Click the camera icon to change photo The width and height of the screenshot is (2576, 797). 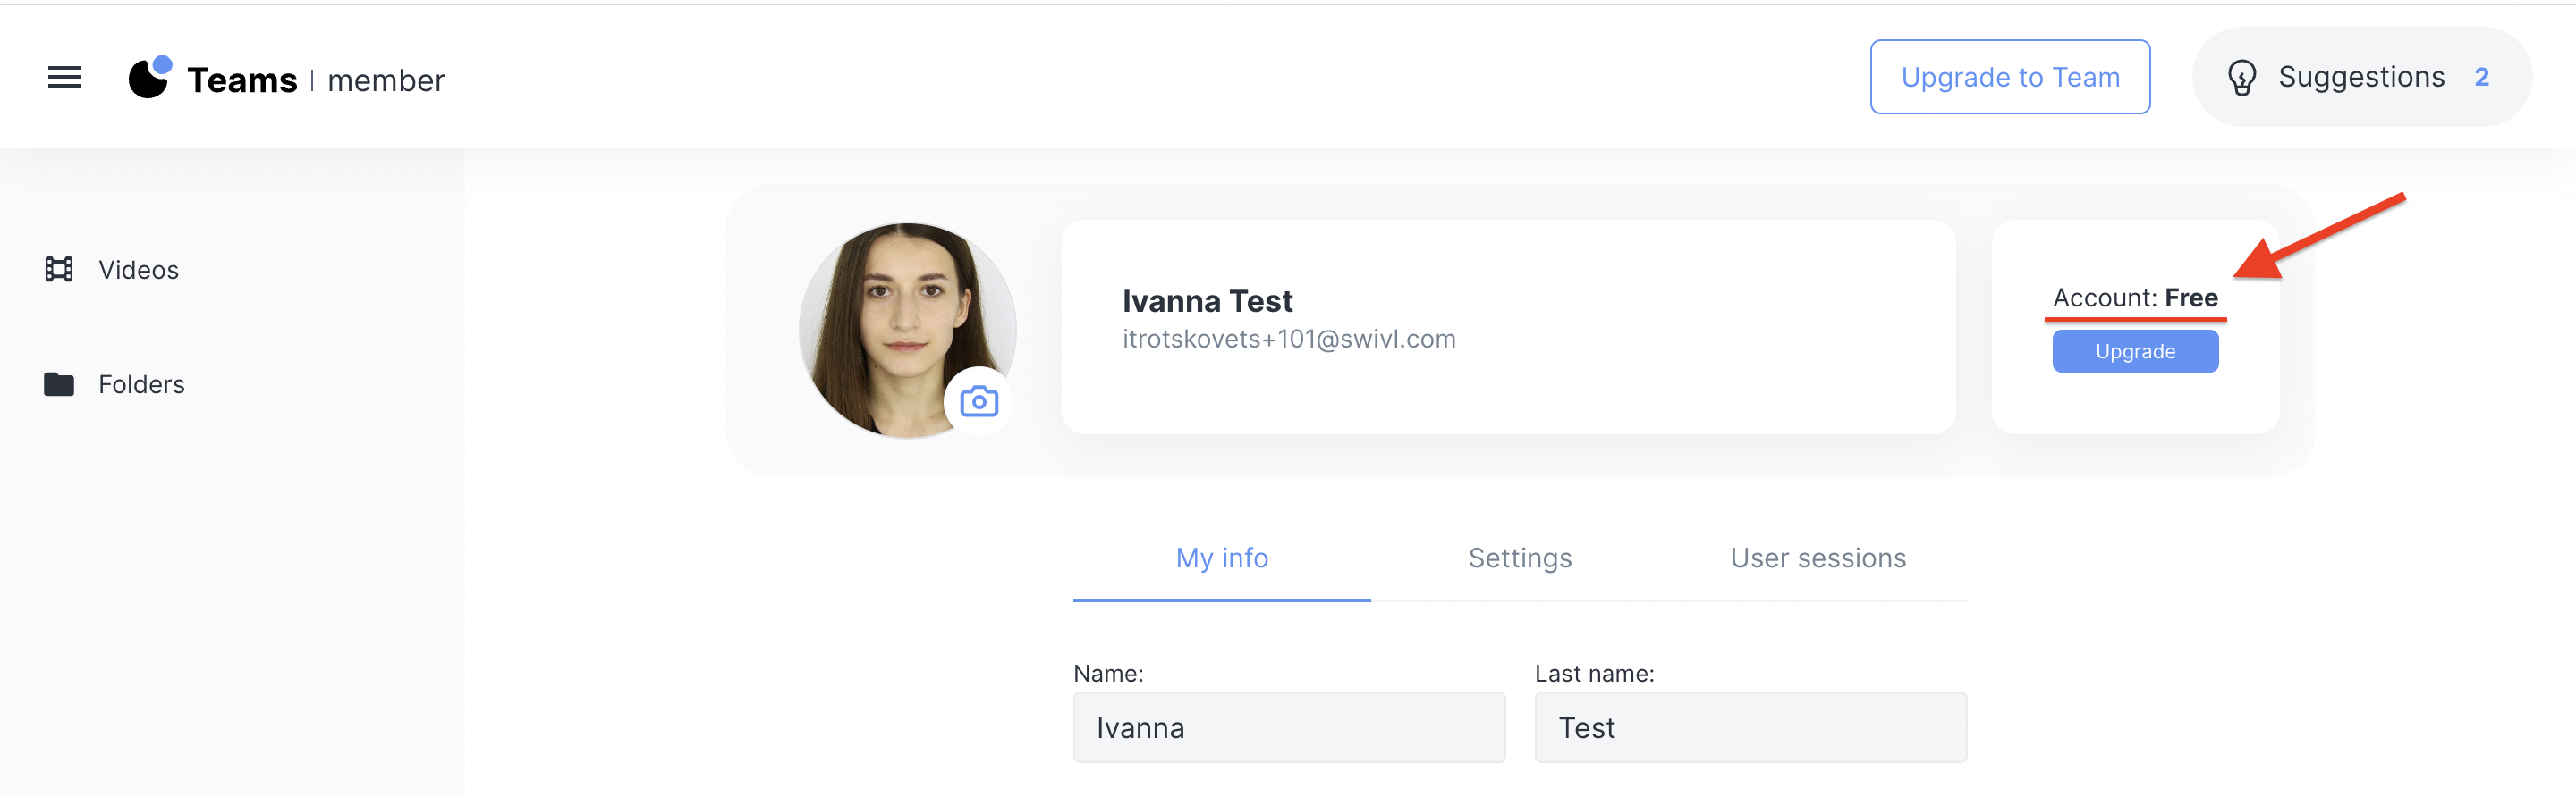pos(978,401)
